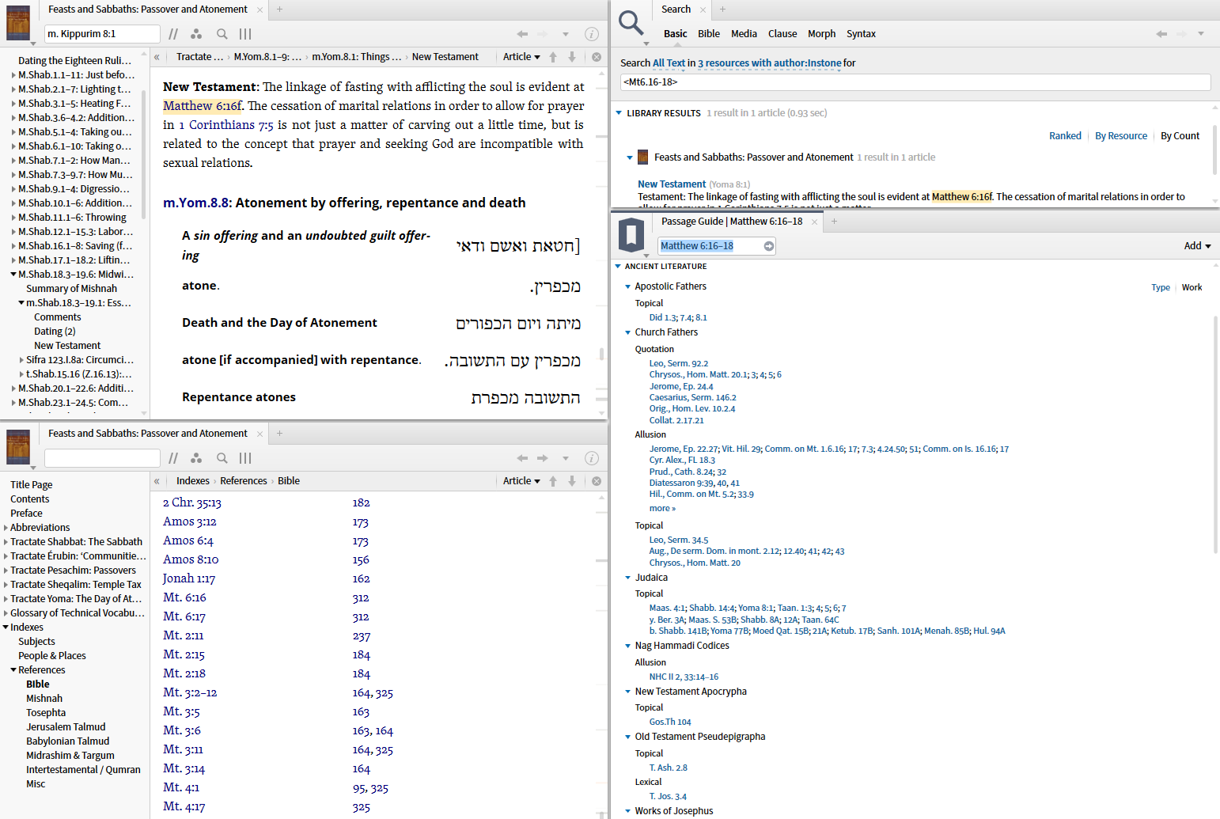Open info icon in bottom-left panel
Viewport: 1220px width, 819px height.
(x=591, y=458)
